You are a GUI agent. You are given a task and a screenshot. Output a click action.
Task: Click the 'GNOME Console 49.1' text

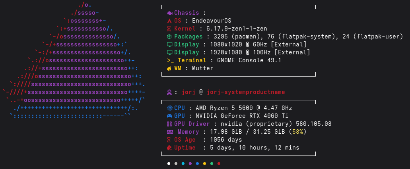point(249,61)
